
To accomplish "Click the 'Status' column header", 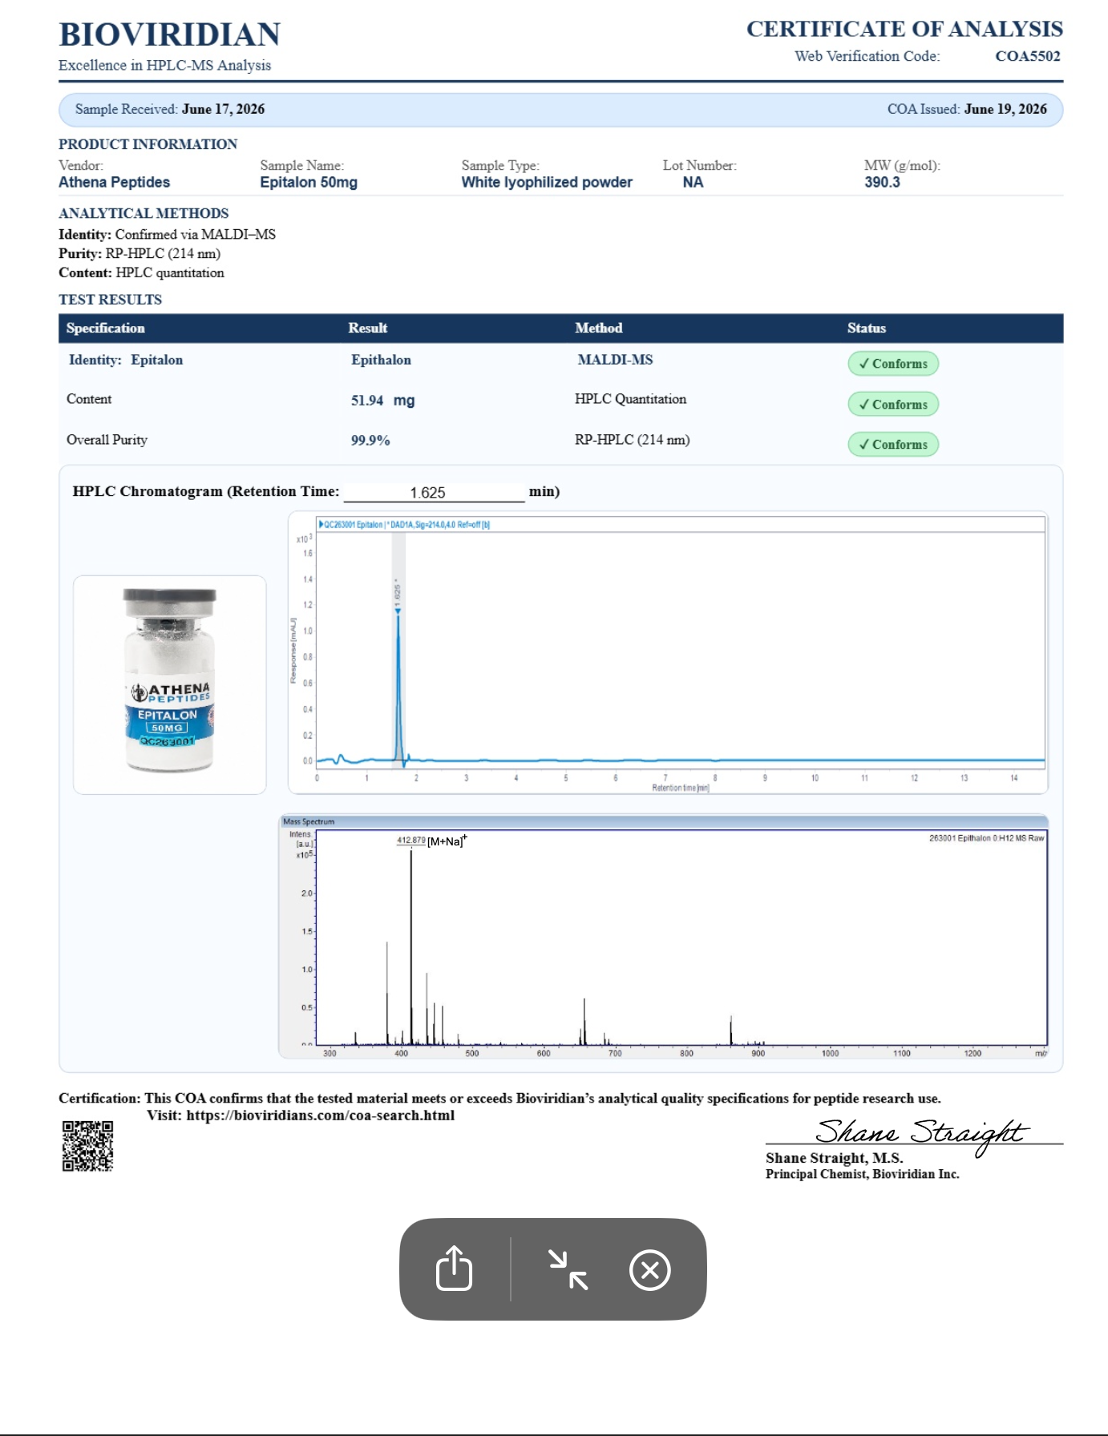I will coord(867,328).
